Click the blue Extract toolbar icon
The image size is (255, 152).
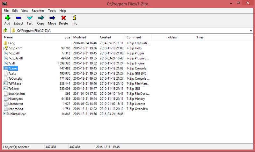19,18
